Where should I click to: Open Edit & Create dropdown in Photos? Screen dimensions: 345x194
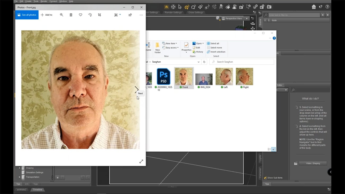118,15
